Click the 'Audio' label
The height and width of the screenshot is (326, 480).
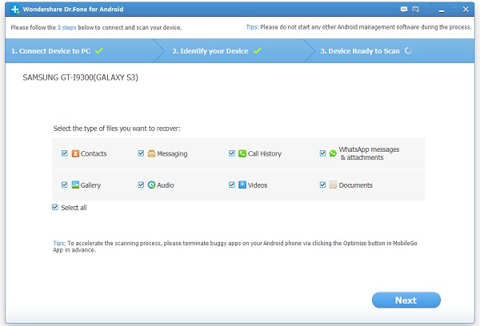click(166, 185)
